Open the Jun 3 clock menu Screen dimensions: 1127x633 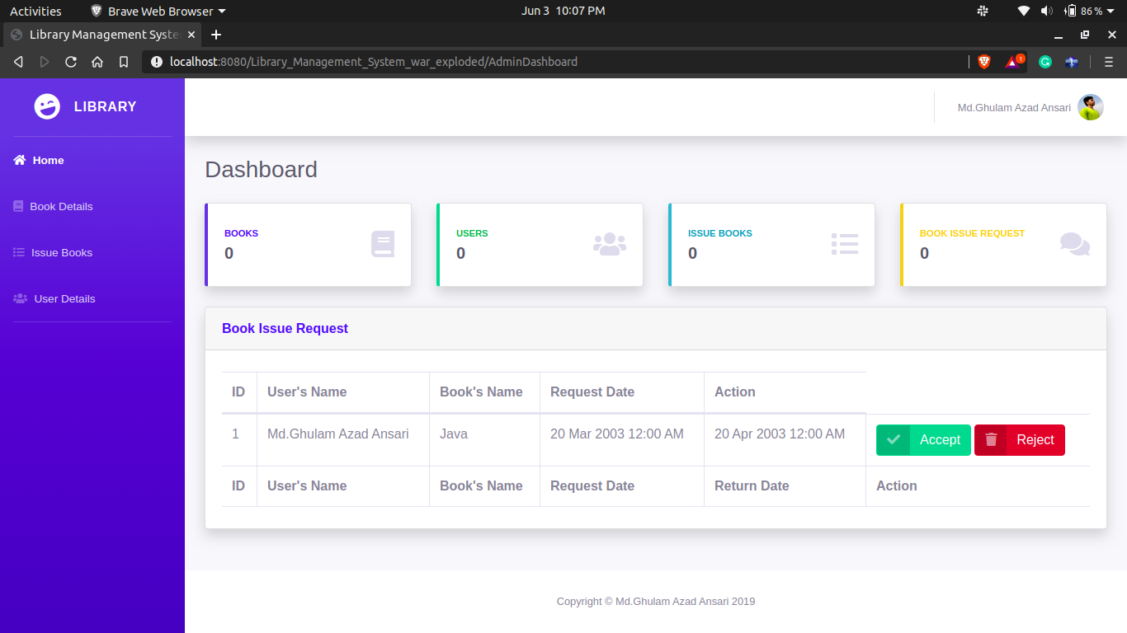[x=563, y=11]
